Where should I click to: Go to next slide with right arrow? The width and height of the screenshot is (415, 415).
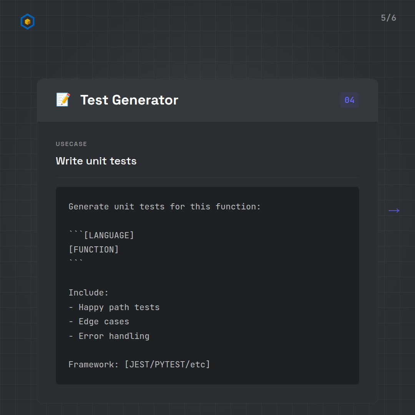tap(394, 211)
